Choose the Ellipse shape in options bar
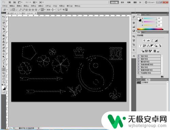The image size is (170, 130). 33,10
